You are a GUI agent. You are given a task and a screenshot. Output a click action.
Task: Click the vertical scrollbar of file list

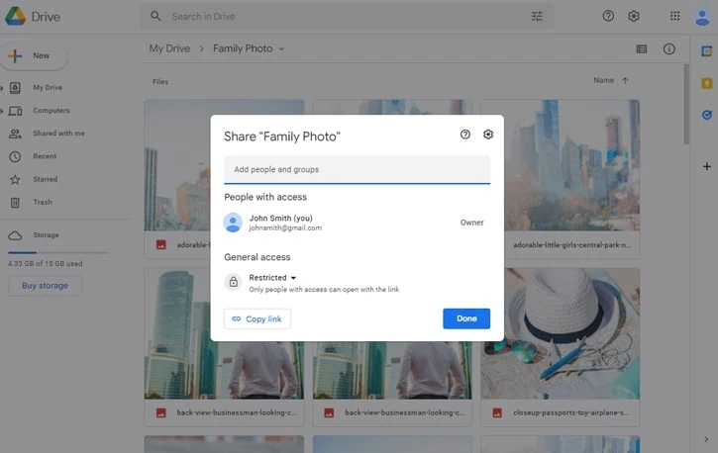[686, 104]
